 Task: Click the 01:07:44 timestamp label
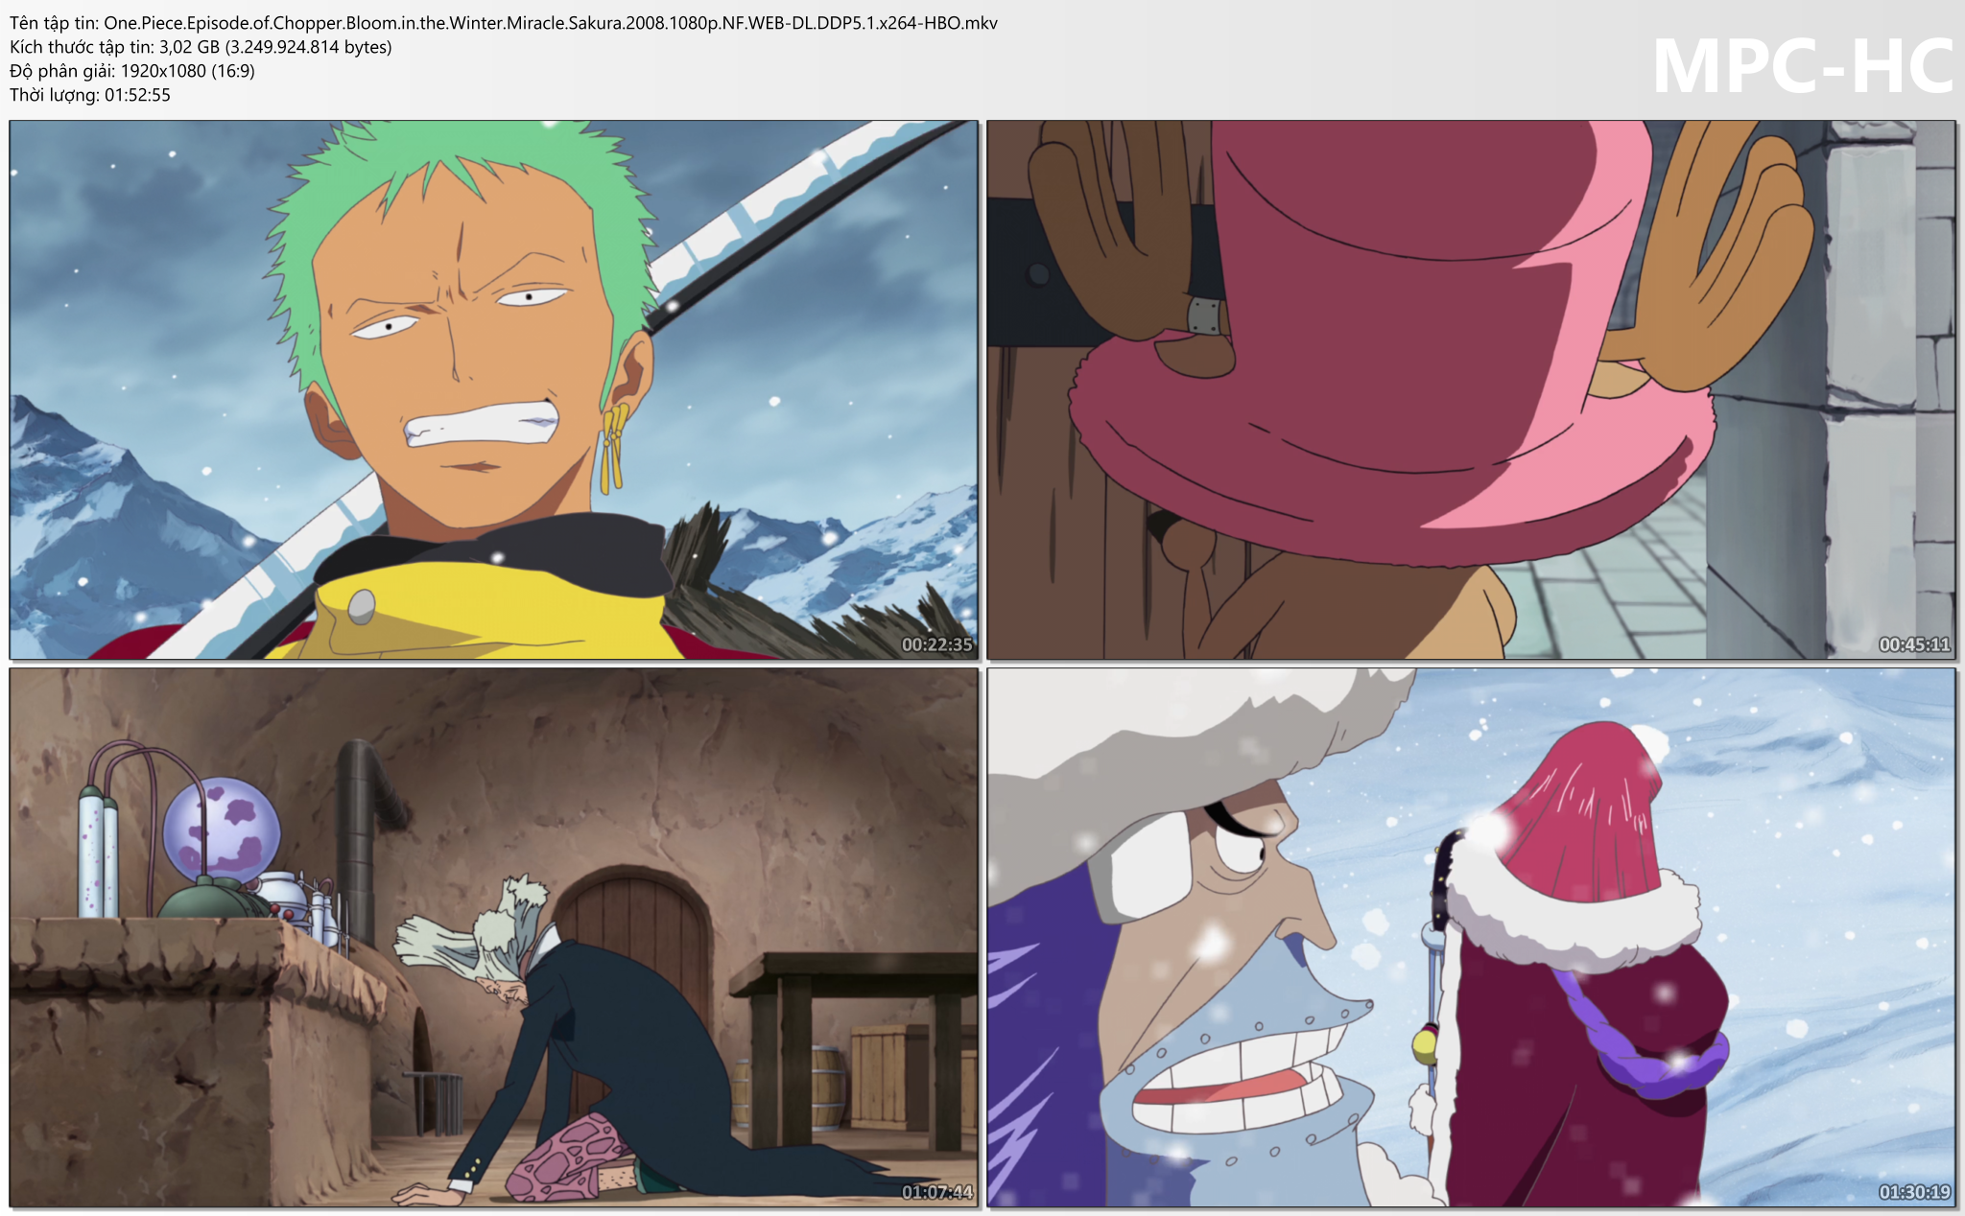tap(937, 1192)
